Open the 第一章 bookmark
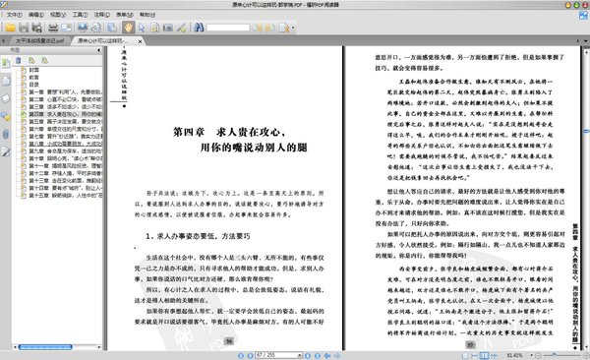 coord(65,91)
